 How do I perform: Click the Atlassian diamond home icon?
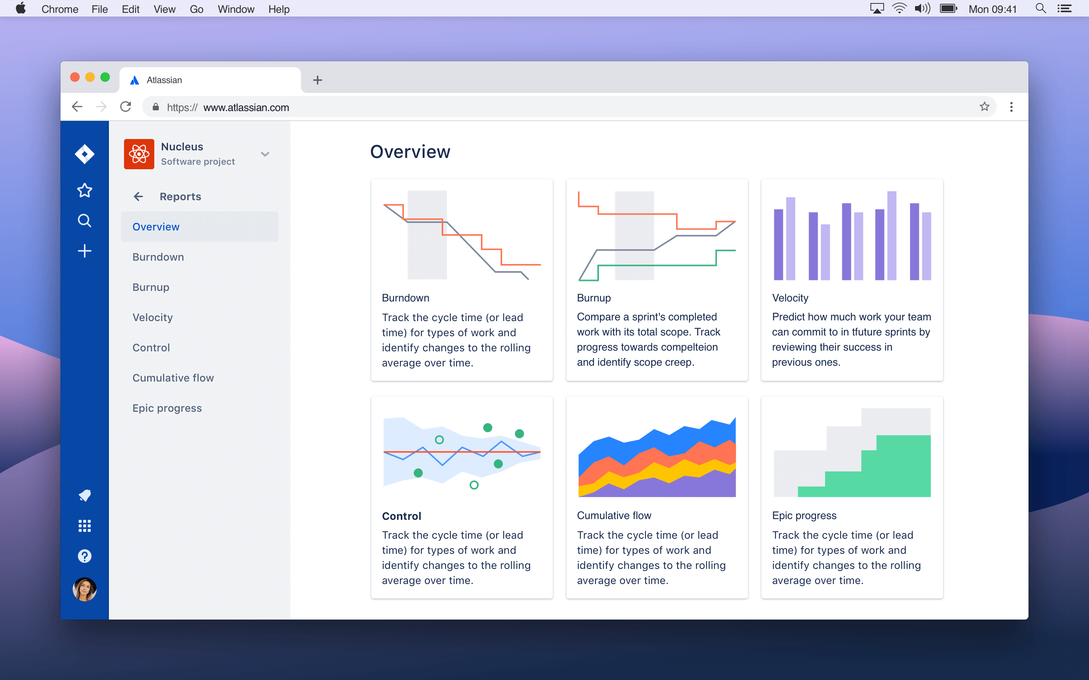(x=84, y=153)
